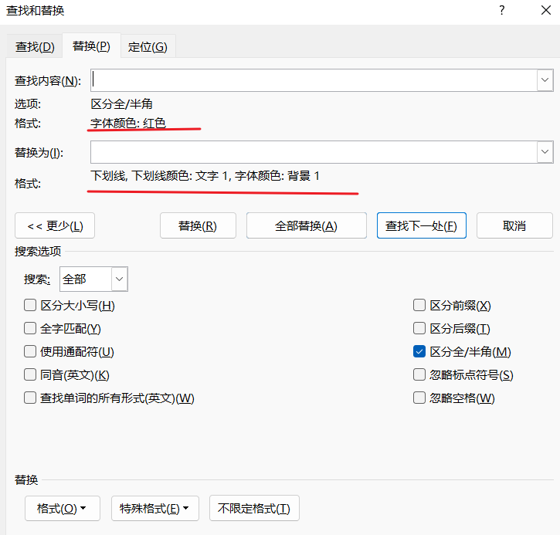Click the help question mark icon
The height and width of the screenshot is (535, 560).
(502, 10)
